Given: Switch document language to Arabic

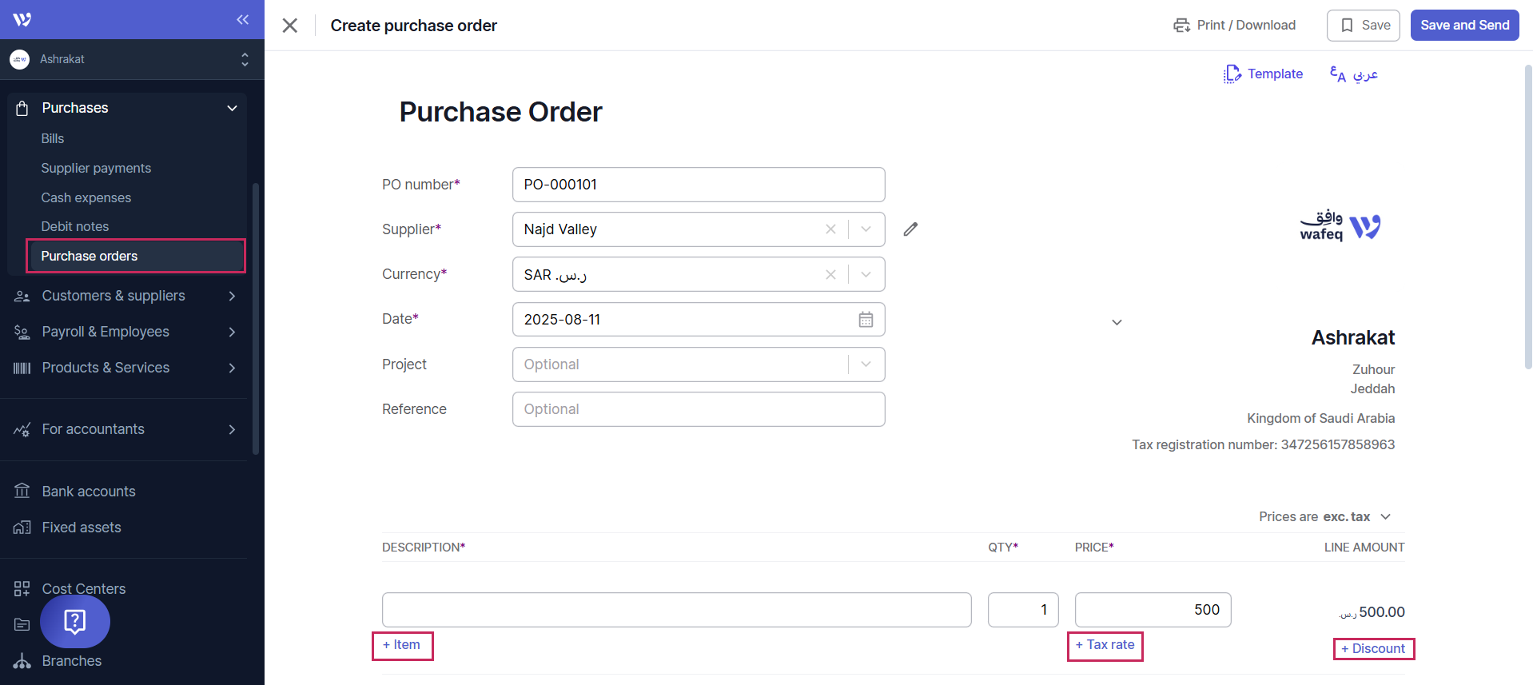Looking at the screenshot, I should 1354,74.
